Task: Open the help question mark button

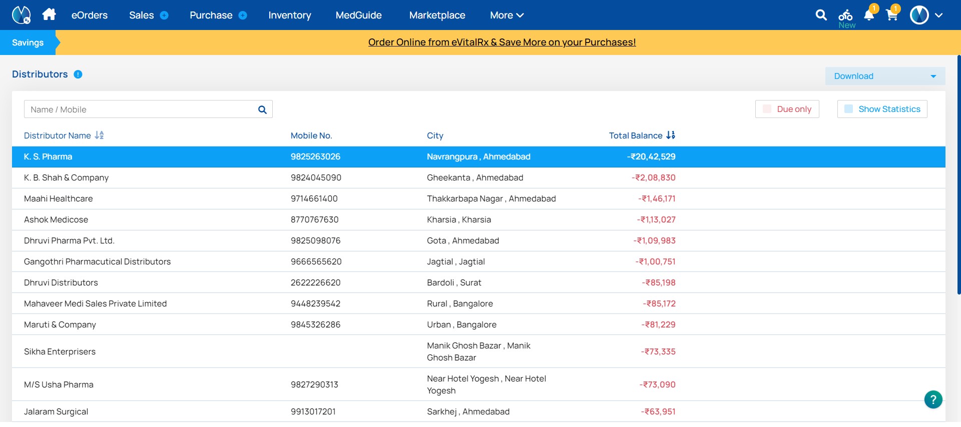Action: tap(933, 399)
